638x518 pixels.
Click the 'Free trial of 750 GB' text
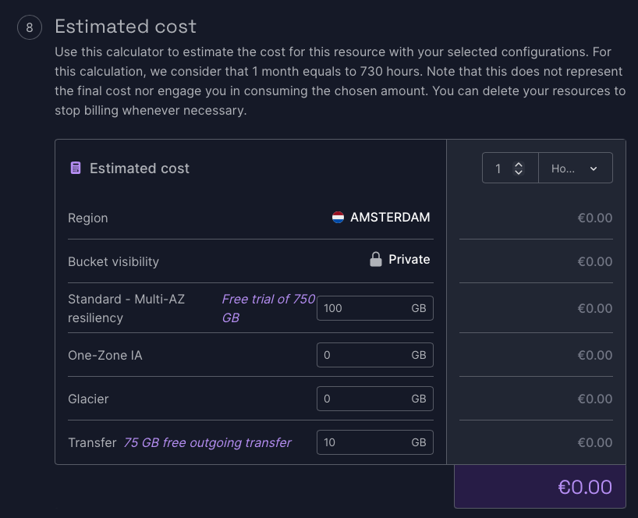268,308
